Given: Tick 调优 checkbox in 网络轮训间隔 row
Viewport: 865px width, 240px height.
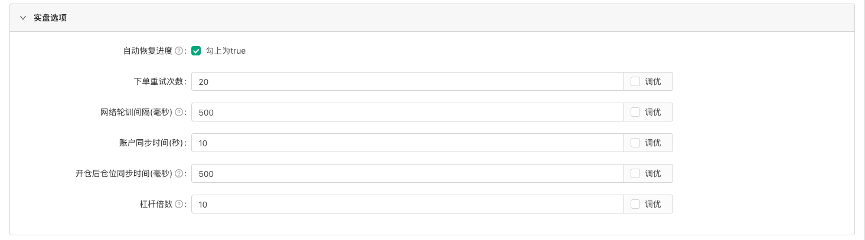Looking at the screenshot, I should click(635, 113).
